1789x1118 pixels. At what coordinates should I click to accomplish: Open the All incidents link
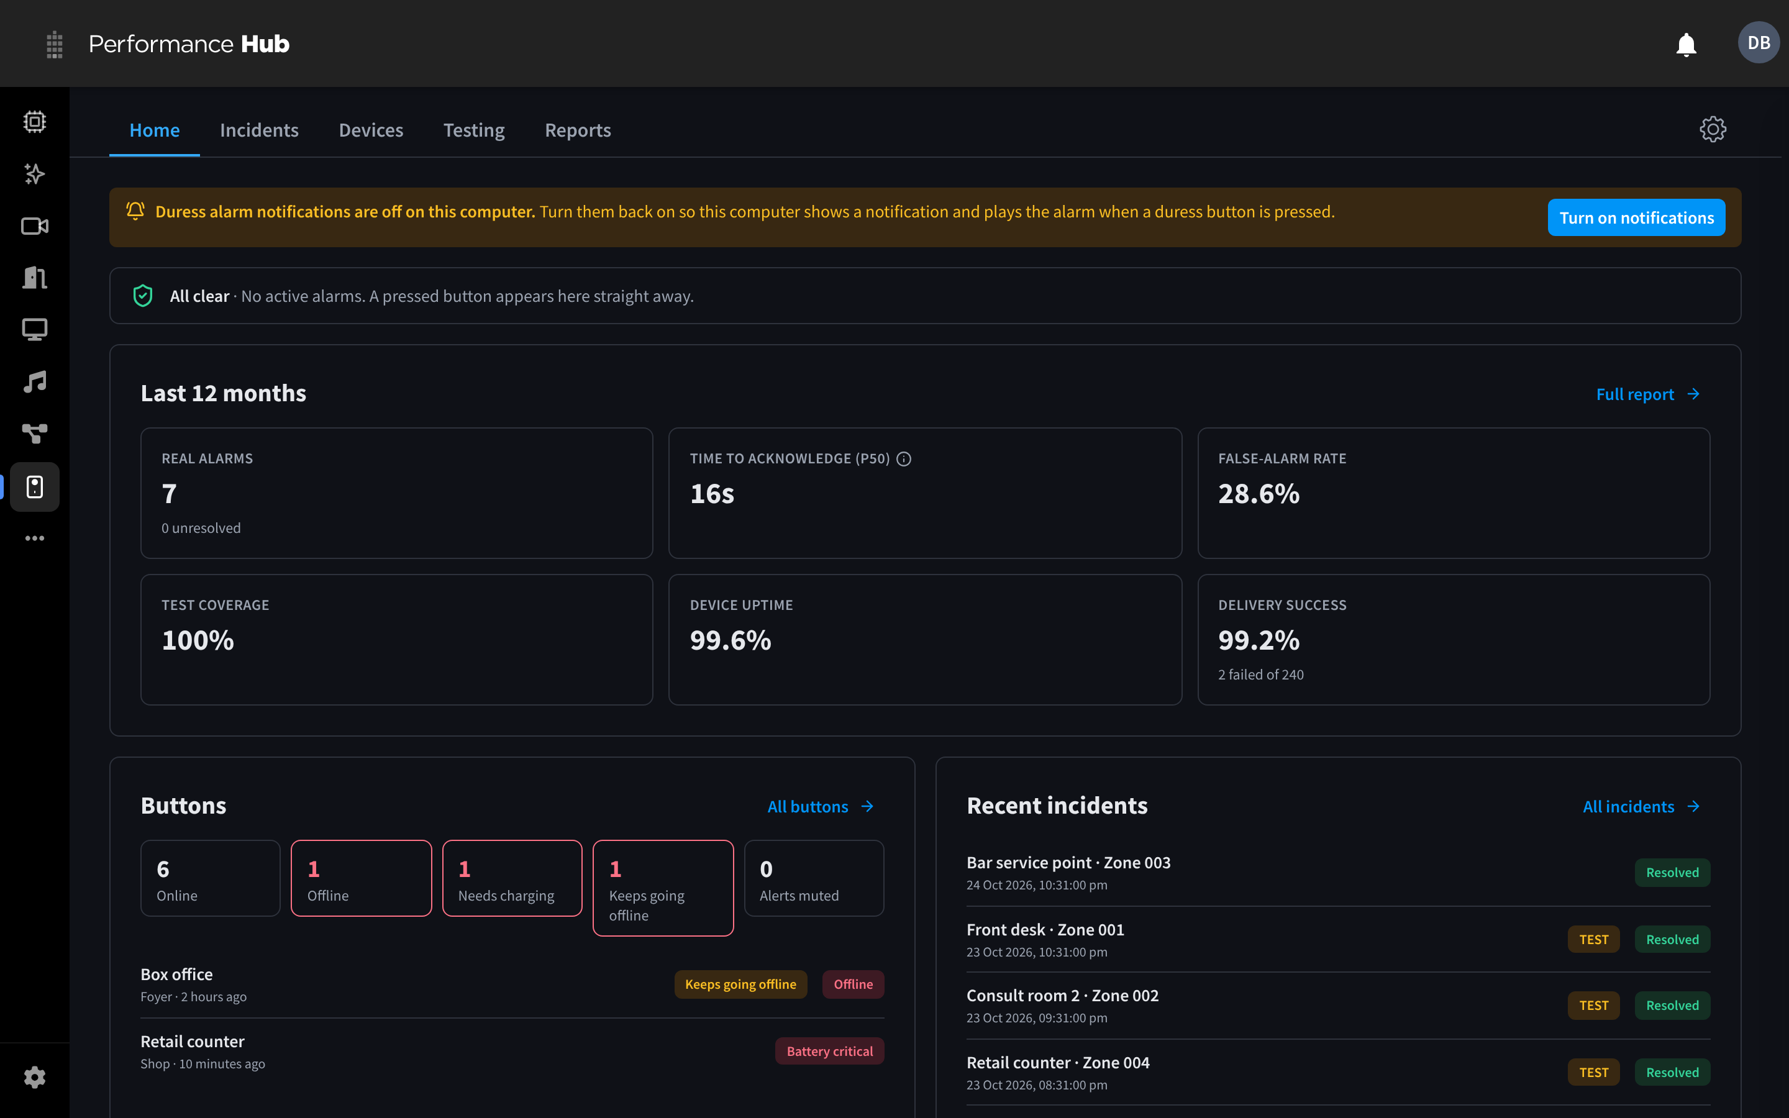[1641, 807]
